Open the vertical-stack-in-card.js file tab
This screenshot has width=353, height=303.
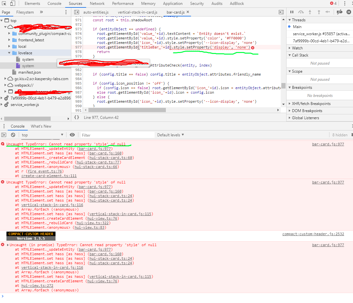tap(137, 12)
